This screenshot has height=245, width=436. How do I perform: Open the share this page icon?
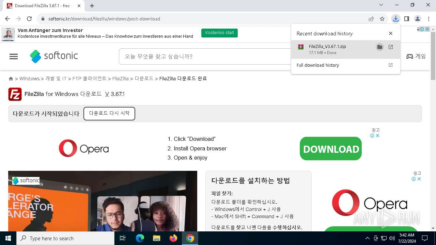[x=371, y=19]
